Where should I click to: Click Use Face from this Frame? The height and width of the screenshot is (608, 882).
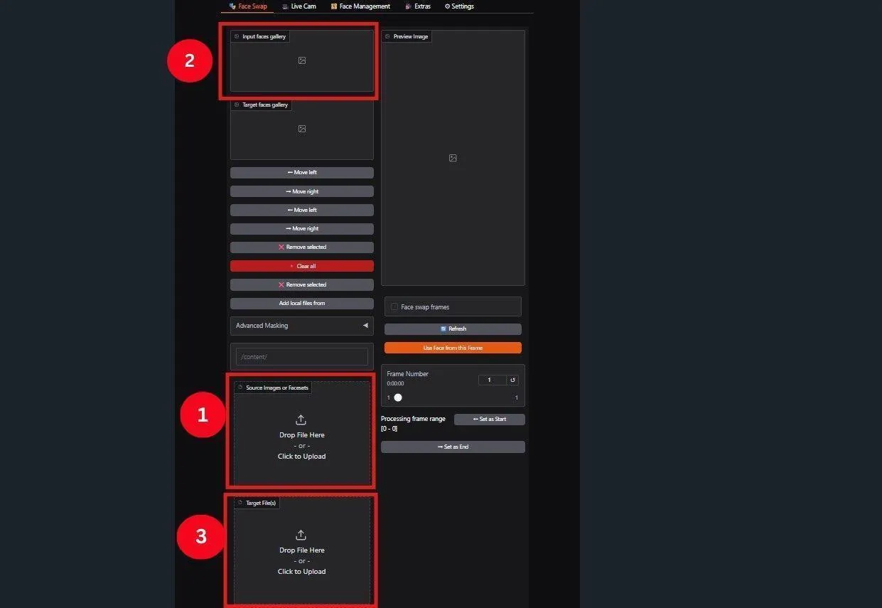(x=453, y=348)
